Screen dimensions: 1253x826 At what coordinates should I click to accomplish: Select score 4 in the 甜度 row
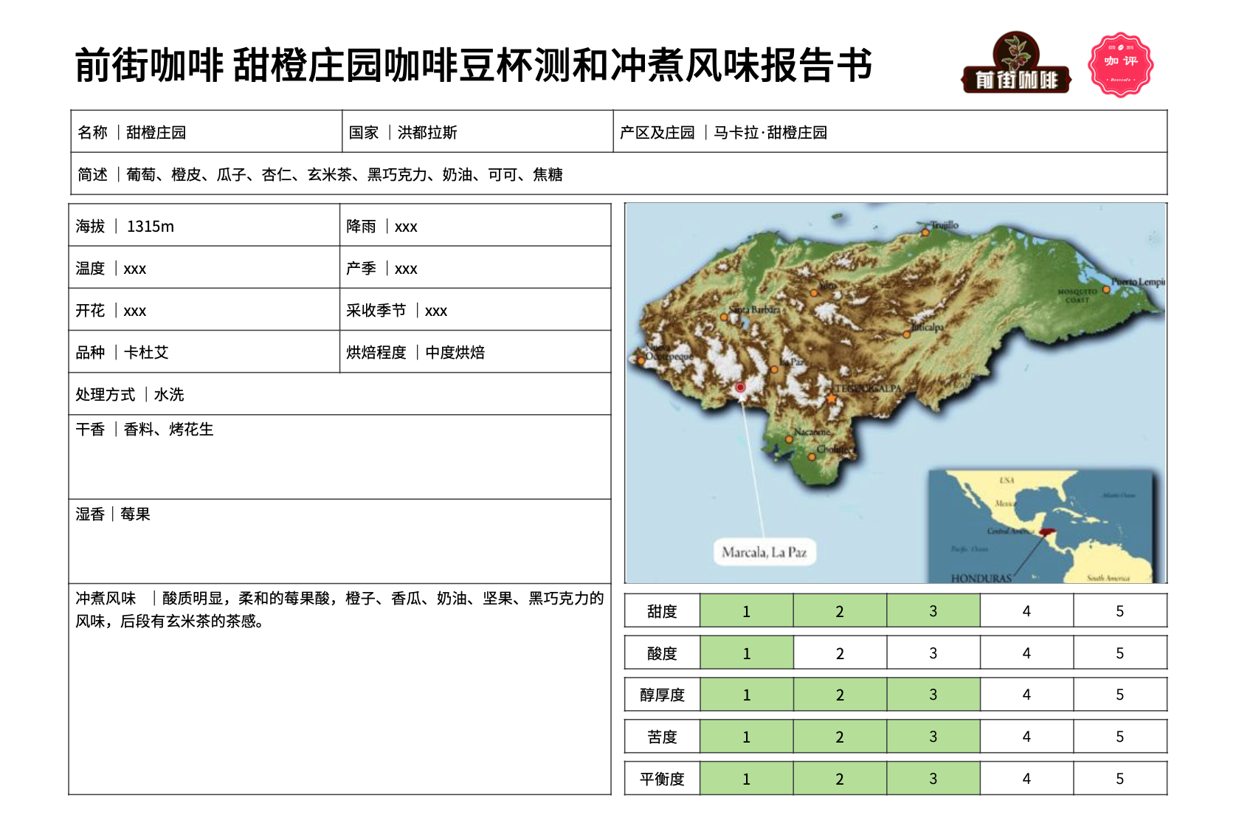(x=1026, y=611)
